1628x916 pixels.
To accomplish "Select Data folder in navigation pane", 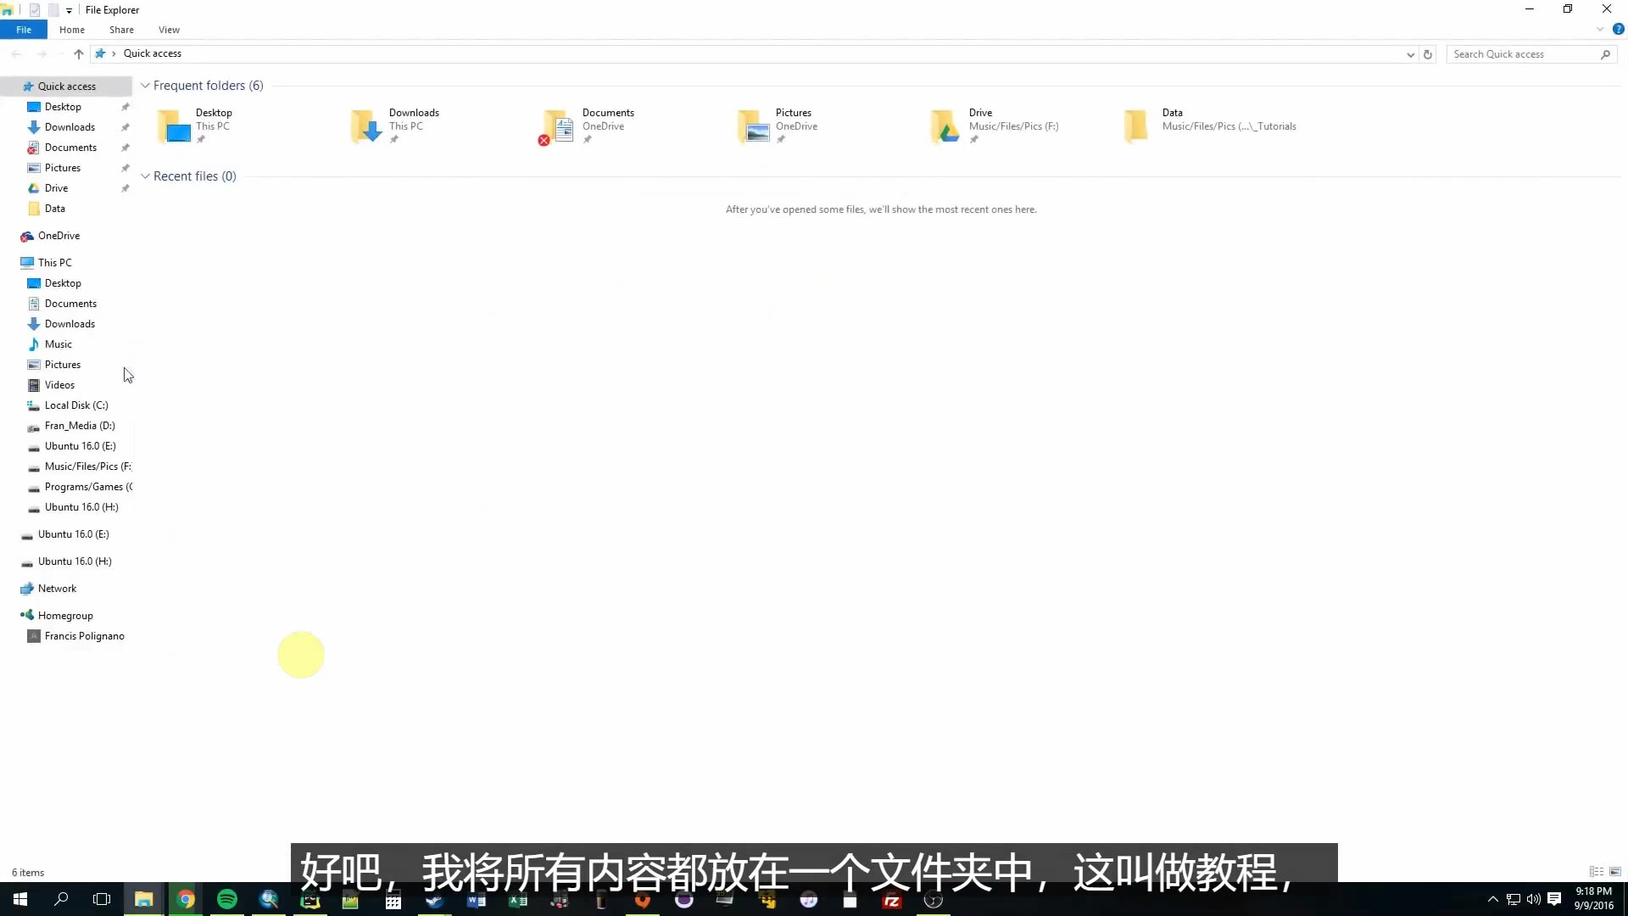I will (54, 209).
